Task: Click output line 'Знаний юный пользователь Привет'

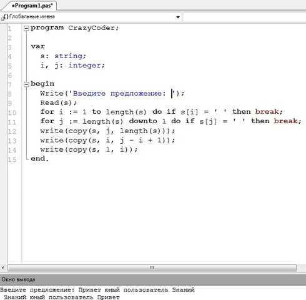Action: (62, 297)
